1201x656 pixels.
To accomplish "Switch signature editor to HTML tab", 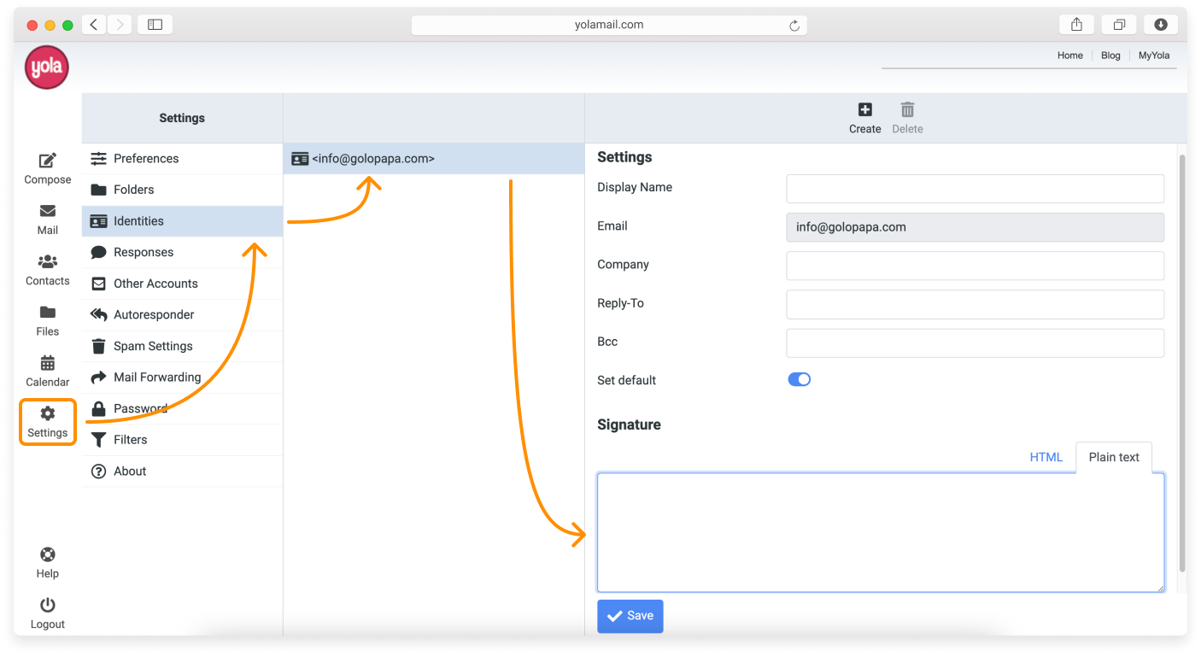I will 1046,457.
